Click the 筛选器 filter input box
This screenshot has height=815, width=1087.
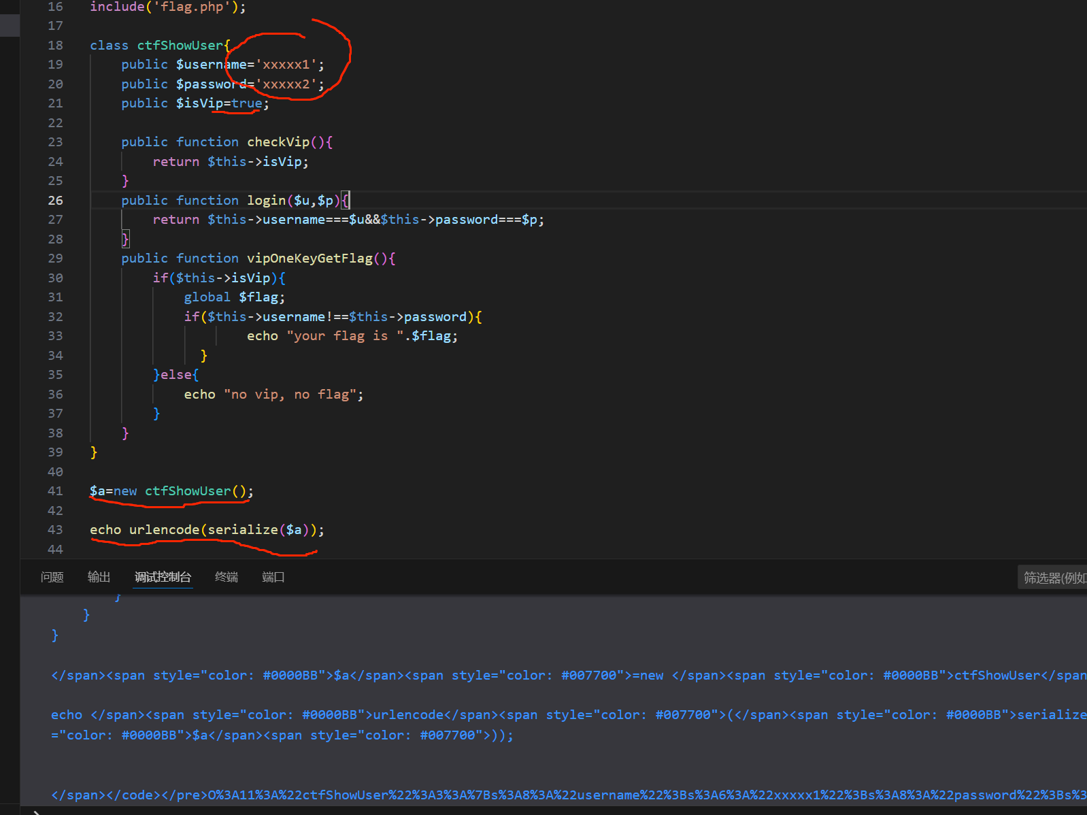click(1053, 578)
